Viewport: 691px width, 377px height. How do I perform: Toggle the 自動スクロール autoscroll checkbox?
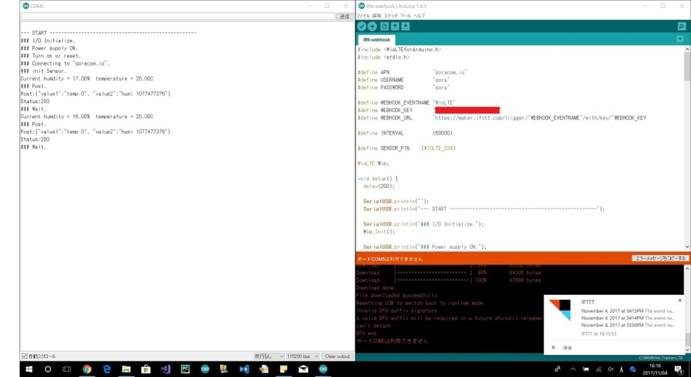pos(25,356)
